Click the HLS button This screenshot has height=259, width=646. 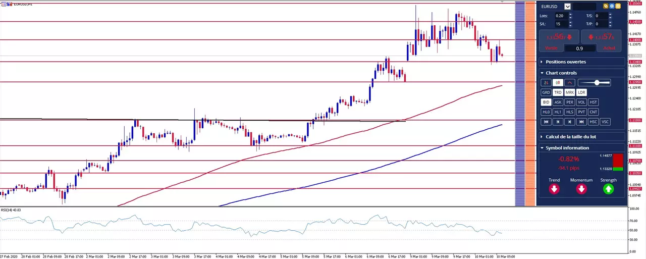570,112
